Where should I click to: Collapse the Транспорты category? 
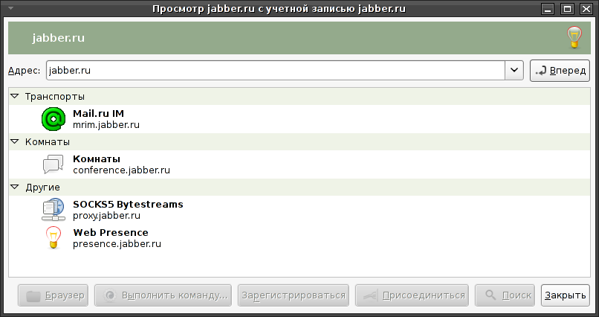coord(15,96)
